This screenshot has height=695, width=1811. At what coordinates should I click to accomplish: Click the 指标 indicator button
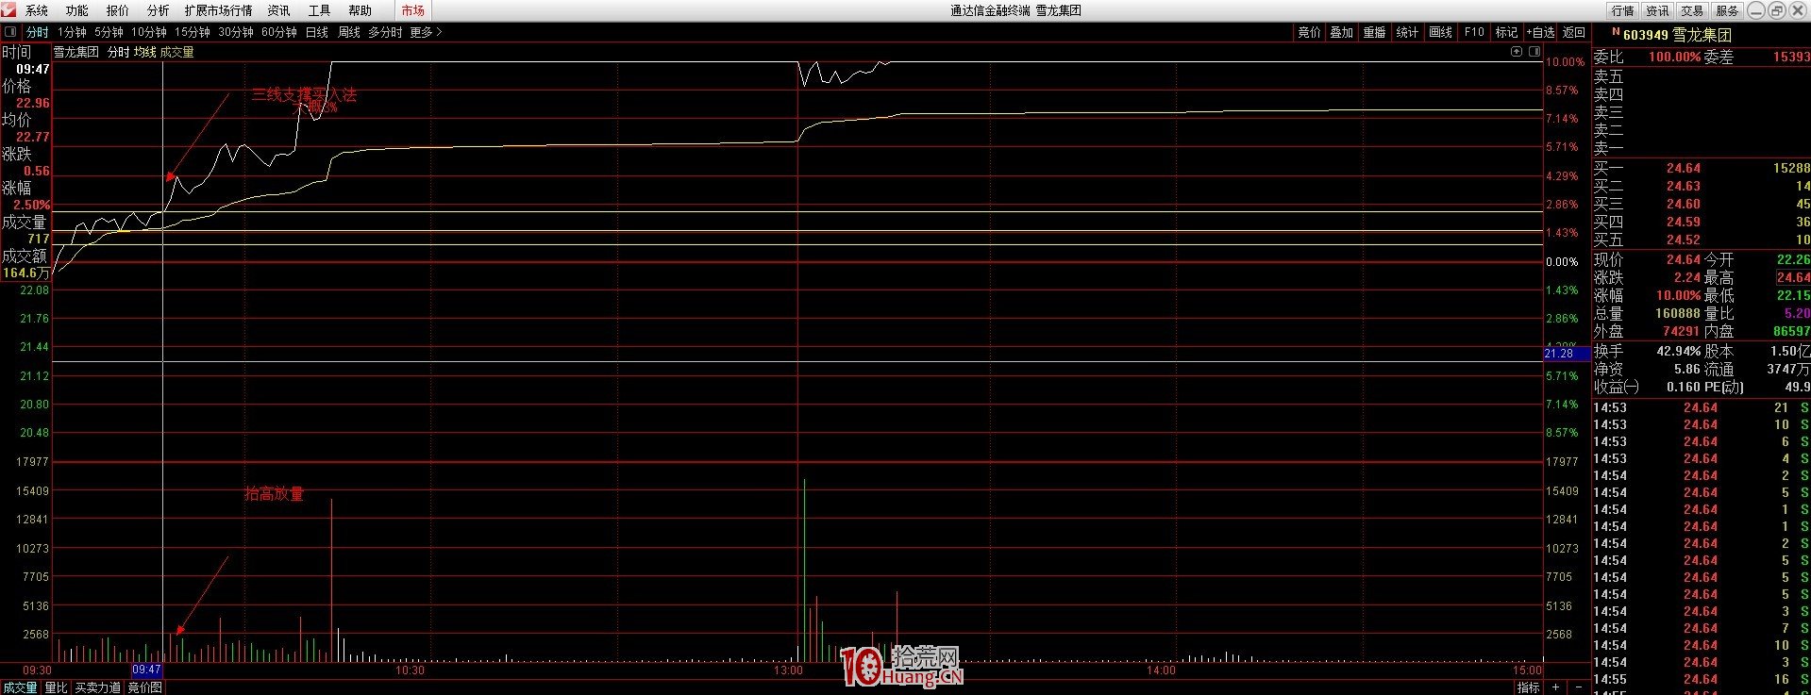1529,687
